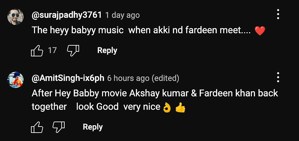Screen dimensions: 299x141
Task: Click the OK hand emoji
Action: click(167, 108)
